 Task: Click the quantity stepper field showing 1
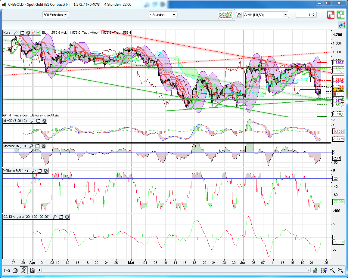click(306, 15)
